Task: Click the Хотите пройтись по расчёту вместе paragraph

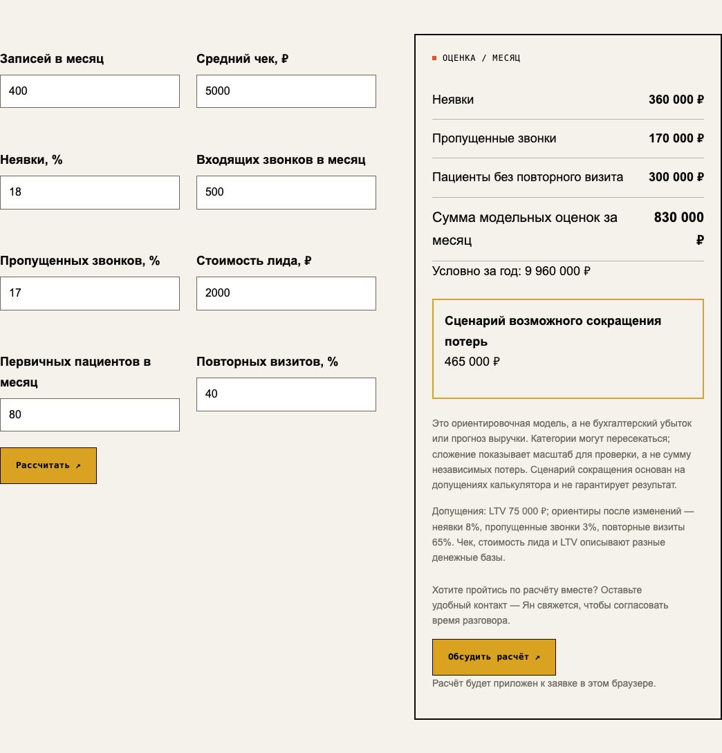Action: click(550, 605)
